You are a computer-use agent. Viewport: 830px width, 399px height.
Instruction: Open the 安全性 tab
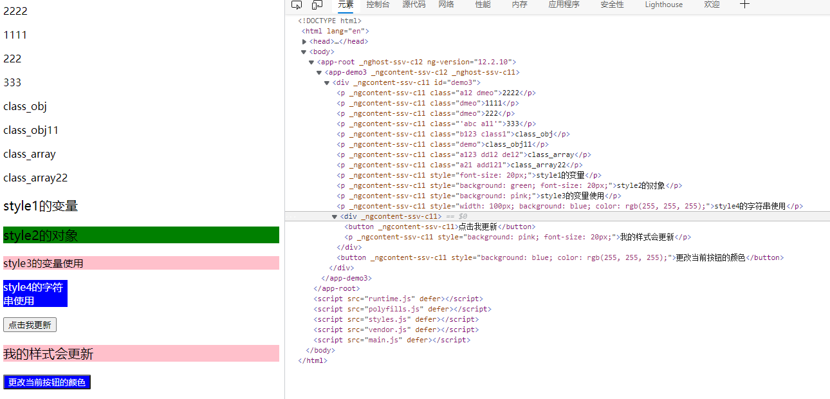(x=612, y=5)
